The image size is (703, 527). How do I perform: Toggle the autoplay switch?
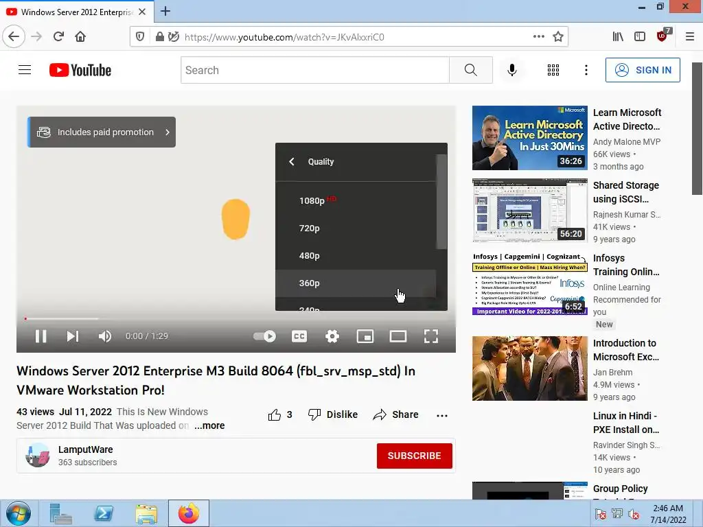point(265,336)
